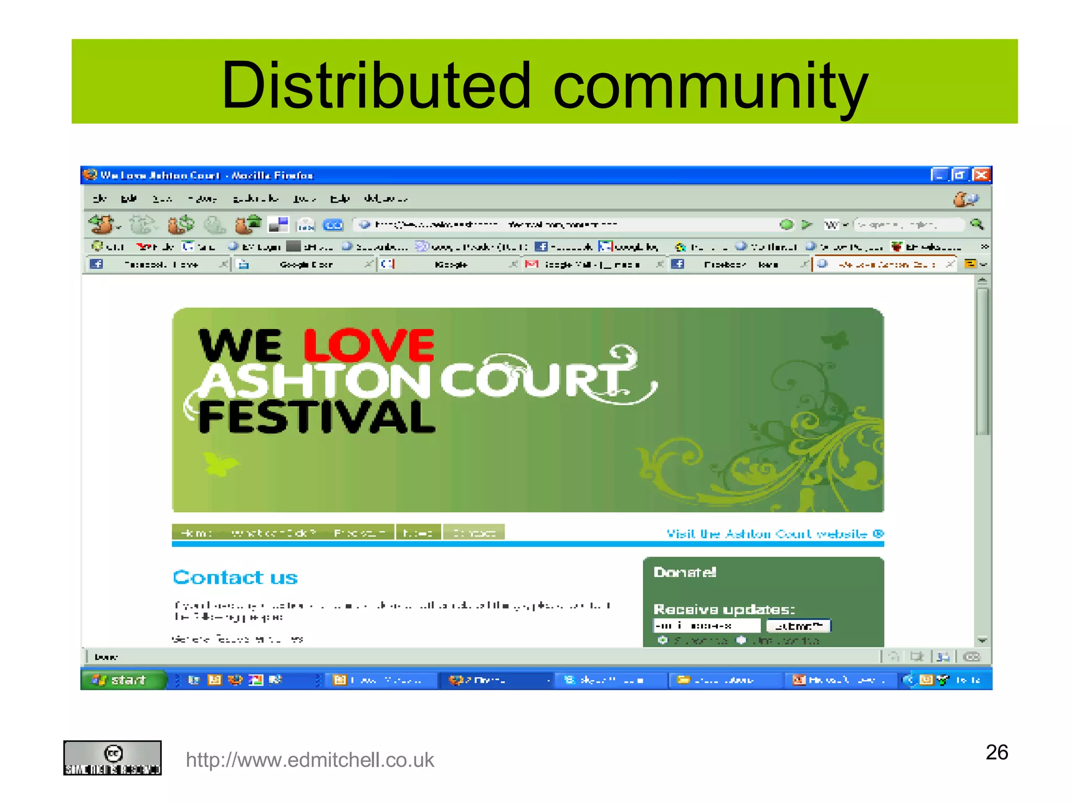Click the CC status bar icon

972,657
